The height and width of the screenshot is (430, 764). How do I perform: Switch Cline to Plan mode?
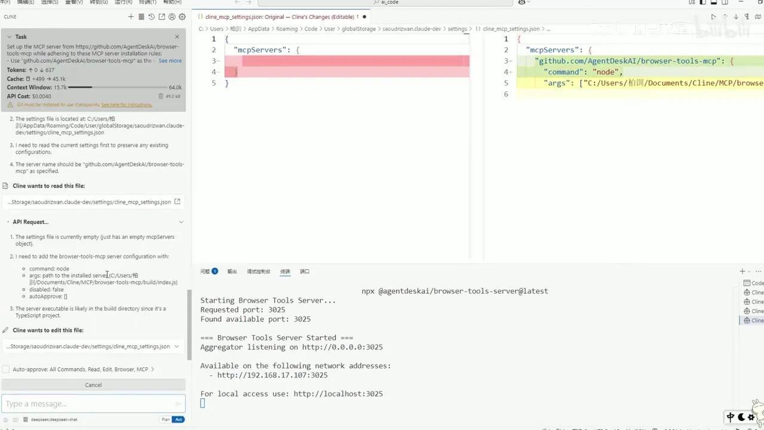click(165, 419)
